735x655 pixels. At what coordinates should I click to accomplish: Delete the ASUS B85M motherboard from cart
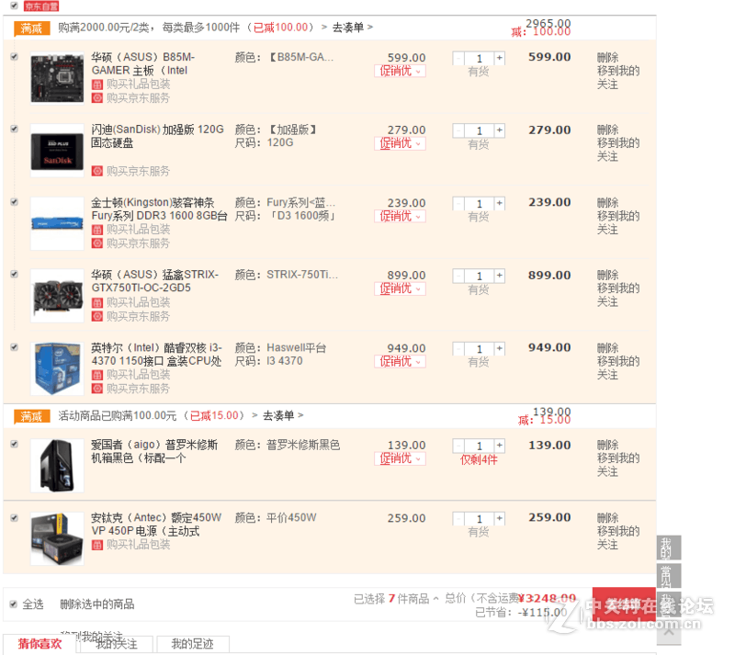click(x=607, y=57)
